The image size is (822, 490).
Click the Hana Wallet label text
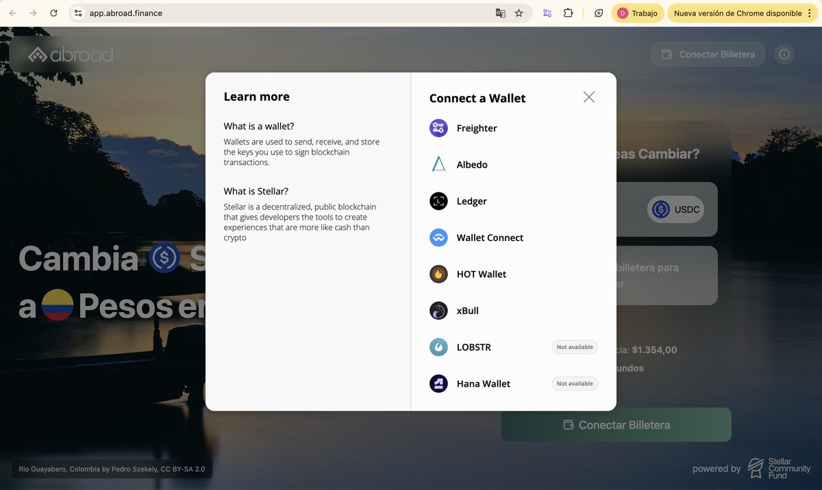click(x=484, y=384)
